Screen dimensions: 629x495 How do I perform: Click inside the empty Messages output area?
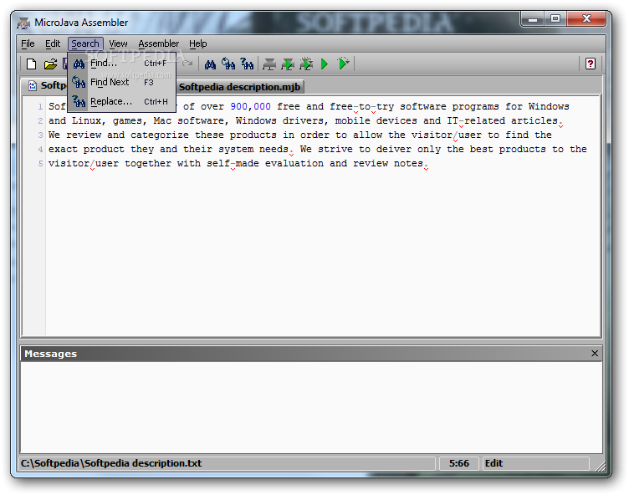click(311, 407)
